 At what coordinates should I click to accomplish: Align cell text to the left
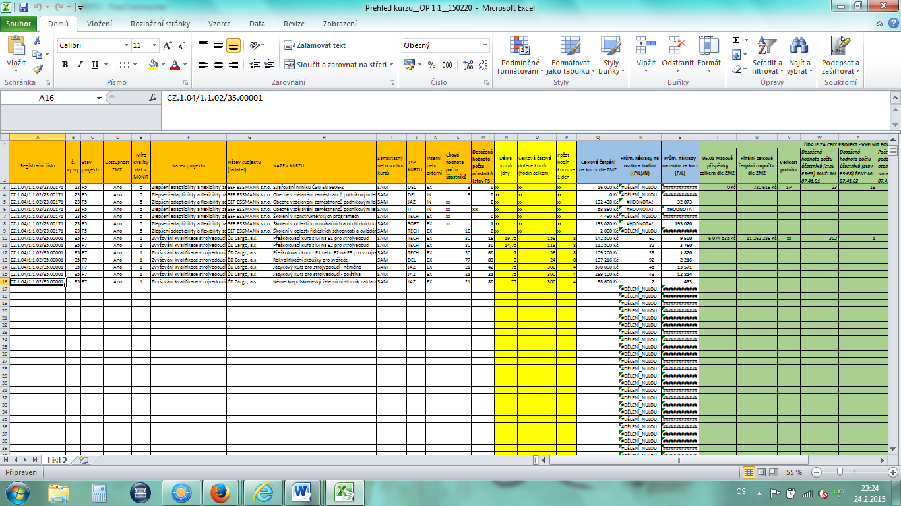click(x=202, y=65)
